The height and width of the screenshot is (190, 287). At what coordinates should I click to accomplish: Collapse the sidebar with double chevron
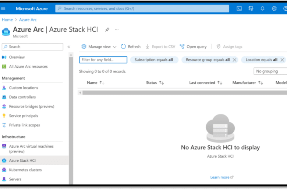(x=69, y=47)
